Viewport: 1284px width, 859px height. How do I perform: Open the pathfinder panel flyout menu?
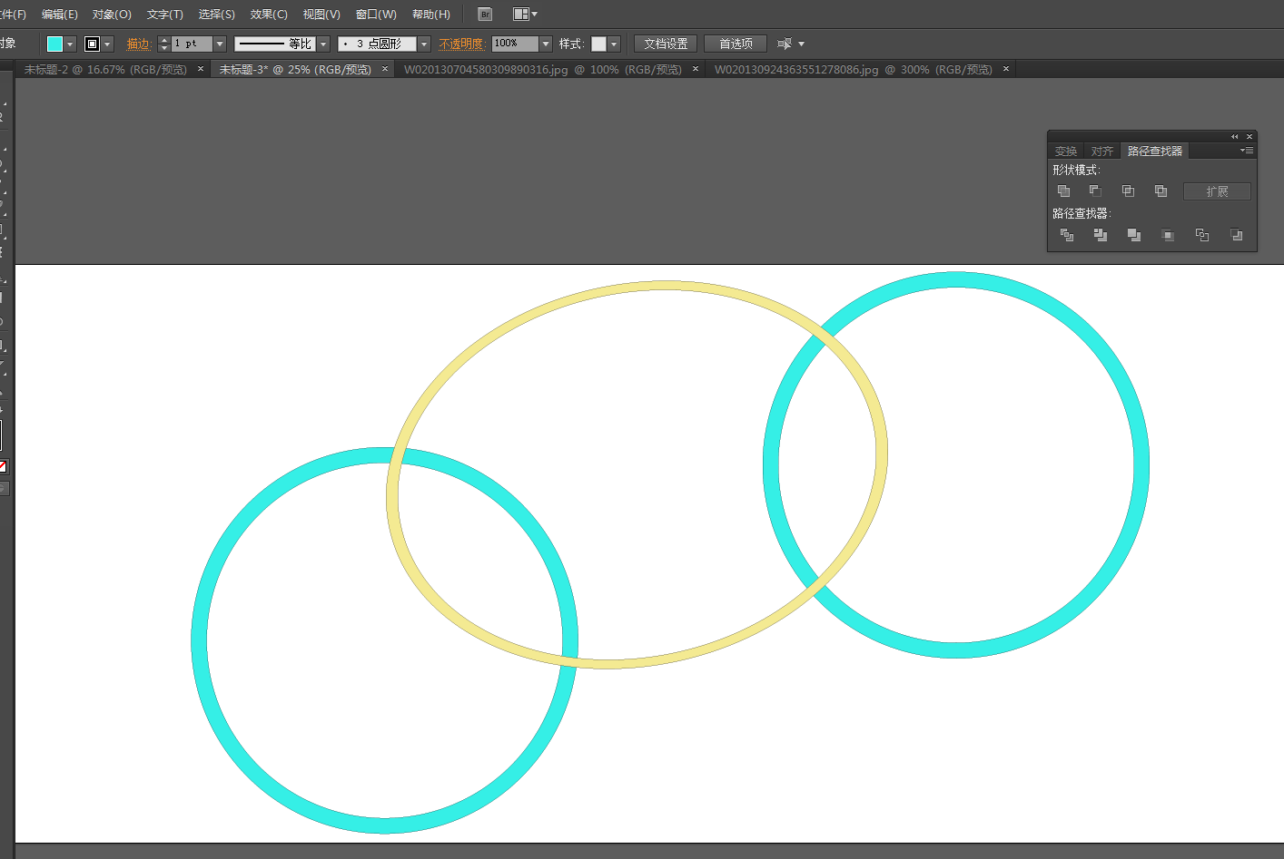point(1247,151)
